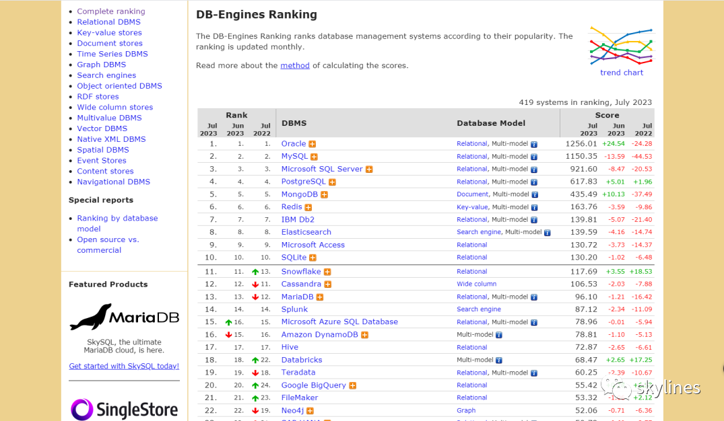Click the plus icon next to SQLite
Image resolution: width=724 pixels, height=421 pixels.
tap(312, 258)
